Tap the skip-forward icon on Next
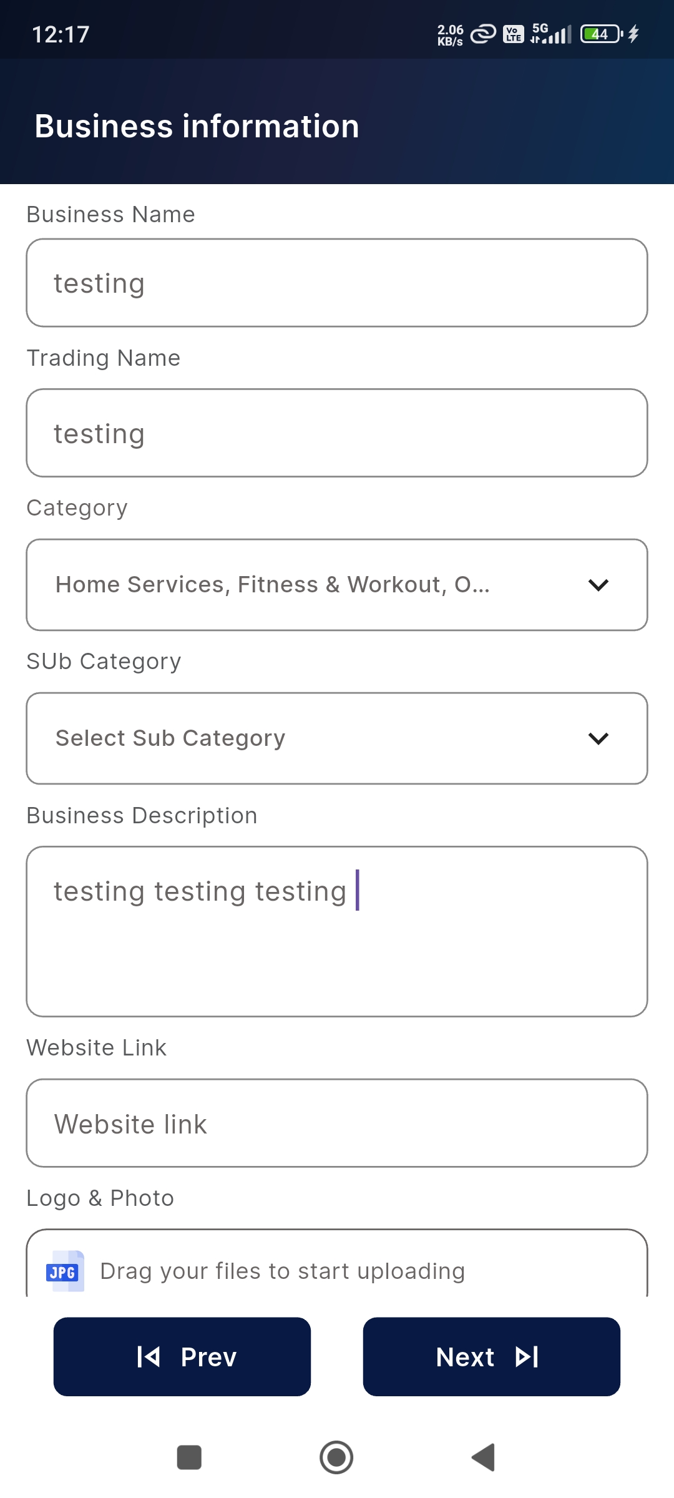Image resolution: width=674 pixels, height=1498 pixels. [527, 1357]
